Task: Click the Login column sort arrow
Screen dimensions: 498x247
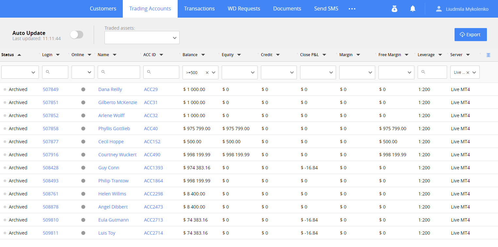Action: (x=58, y=55)
